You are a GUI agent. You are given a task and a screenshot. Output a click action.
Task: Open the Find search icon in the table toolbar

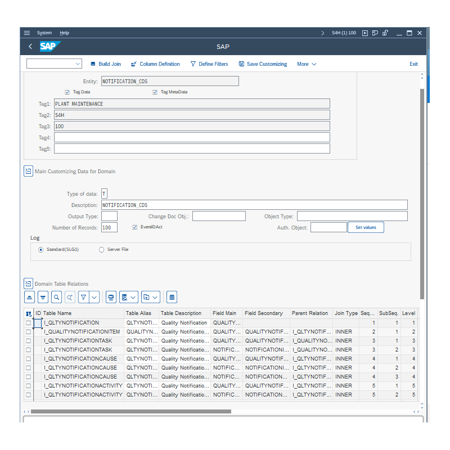(57, 297)
